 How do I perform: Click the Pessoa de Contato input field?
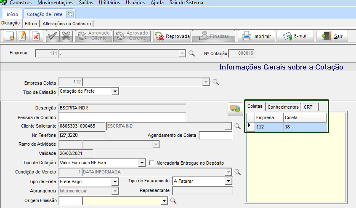[x=122, y=117]
